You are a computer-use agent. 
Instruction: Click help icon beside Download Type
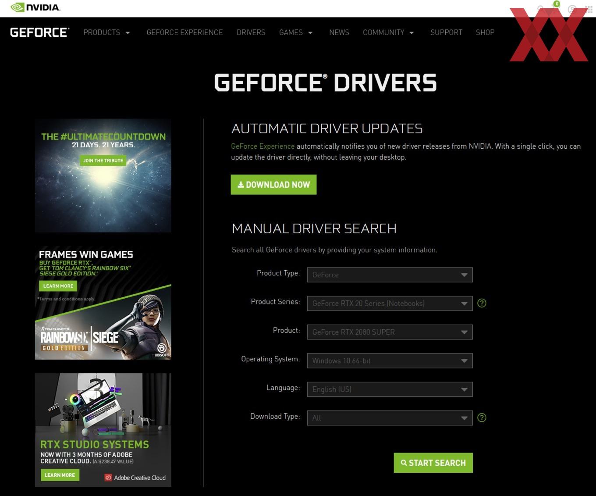pos(482,417)
